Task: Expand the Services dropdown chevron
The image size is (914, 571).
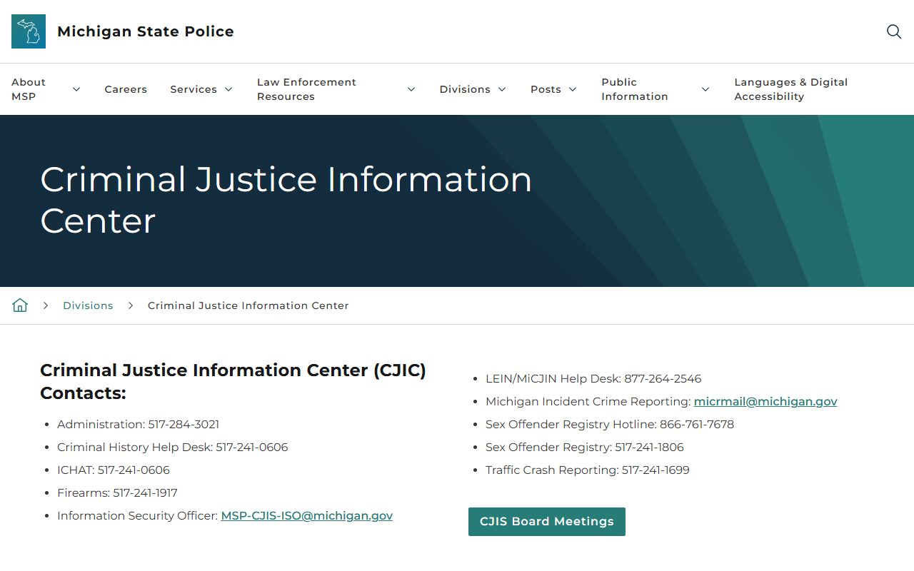Action: [x=228, y=89]
